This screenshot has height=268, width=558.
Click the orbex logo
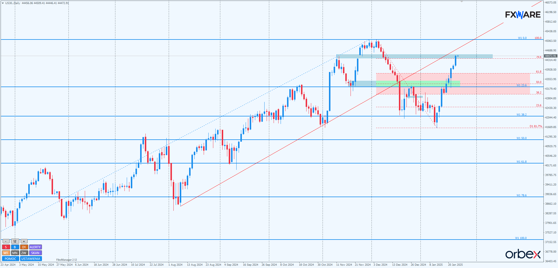(523, 254)
